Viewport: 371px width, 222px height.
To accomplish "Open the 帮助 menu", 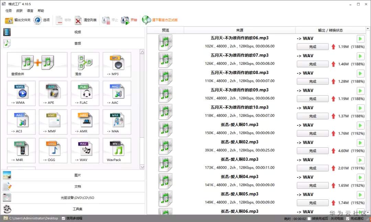I will tap(41, 11).
